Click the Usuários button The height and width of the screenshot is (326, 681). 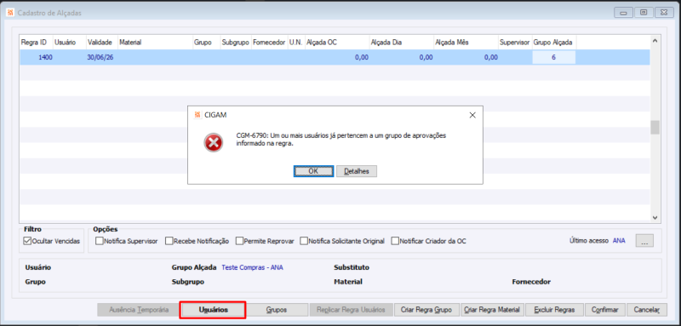click(x=213, y=310)
